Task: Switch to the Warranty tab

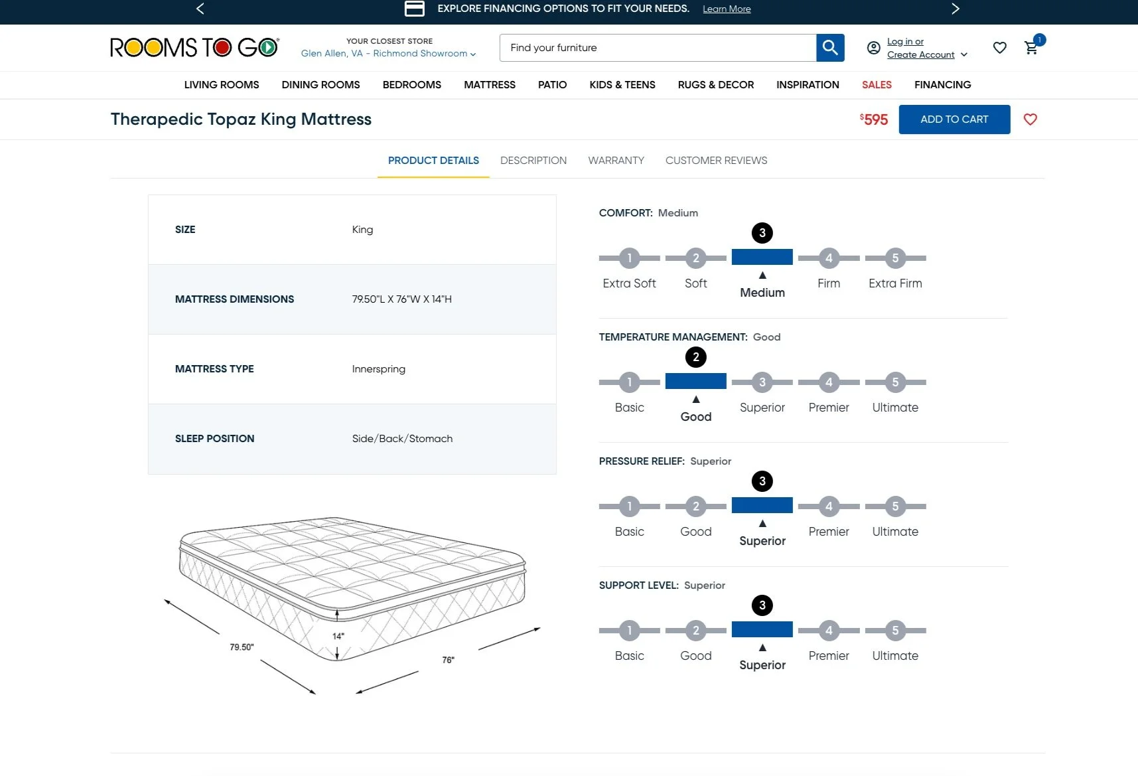Action: [616, 161]
